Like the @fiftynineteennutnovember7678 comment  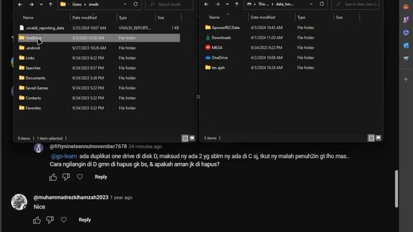point(53,177)
